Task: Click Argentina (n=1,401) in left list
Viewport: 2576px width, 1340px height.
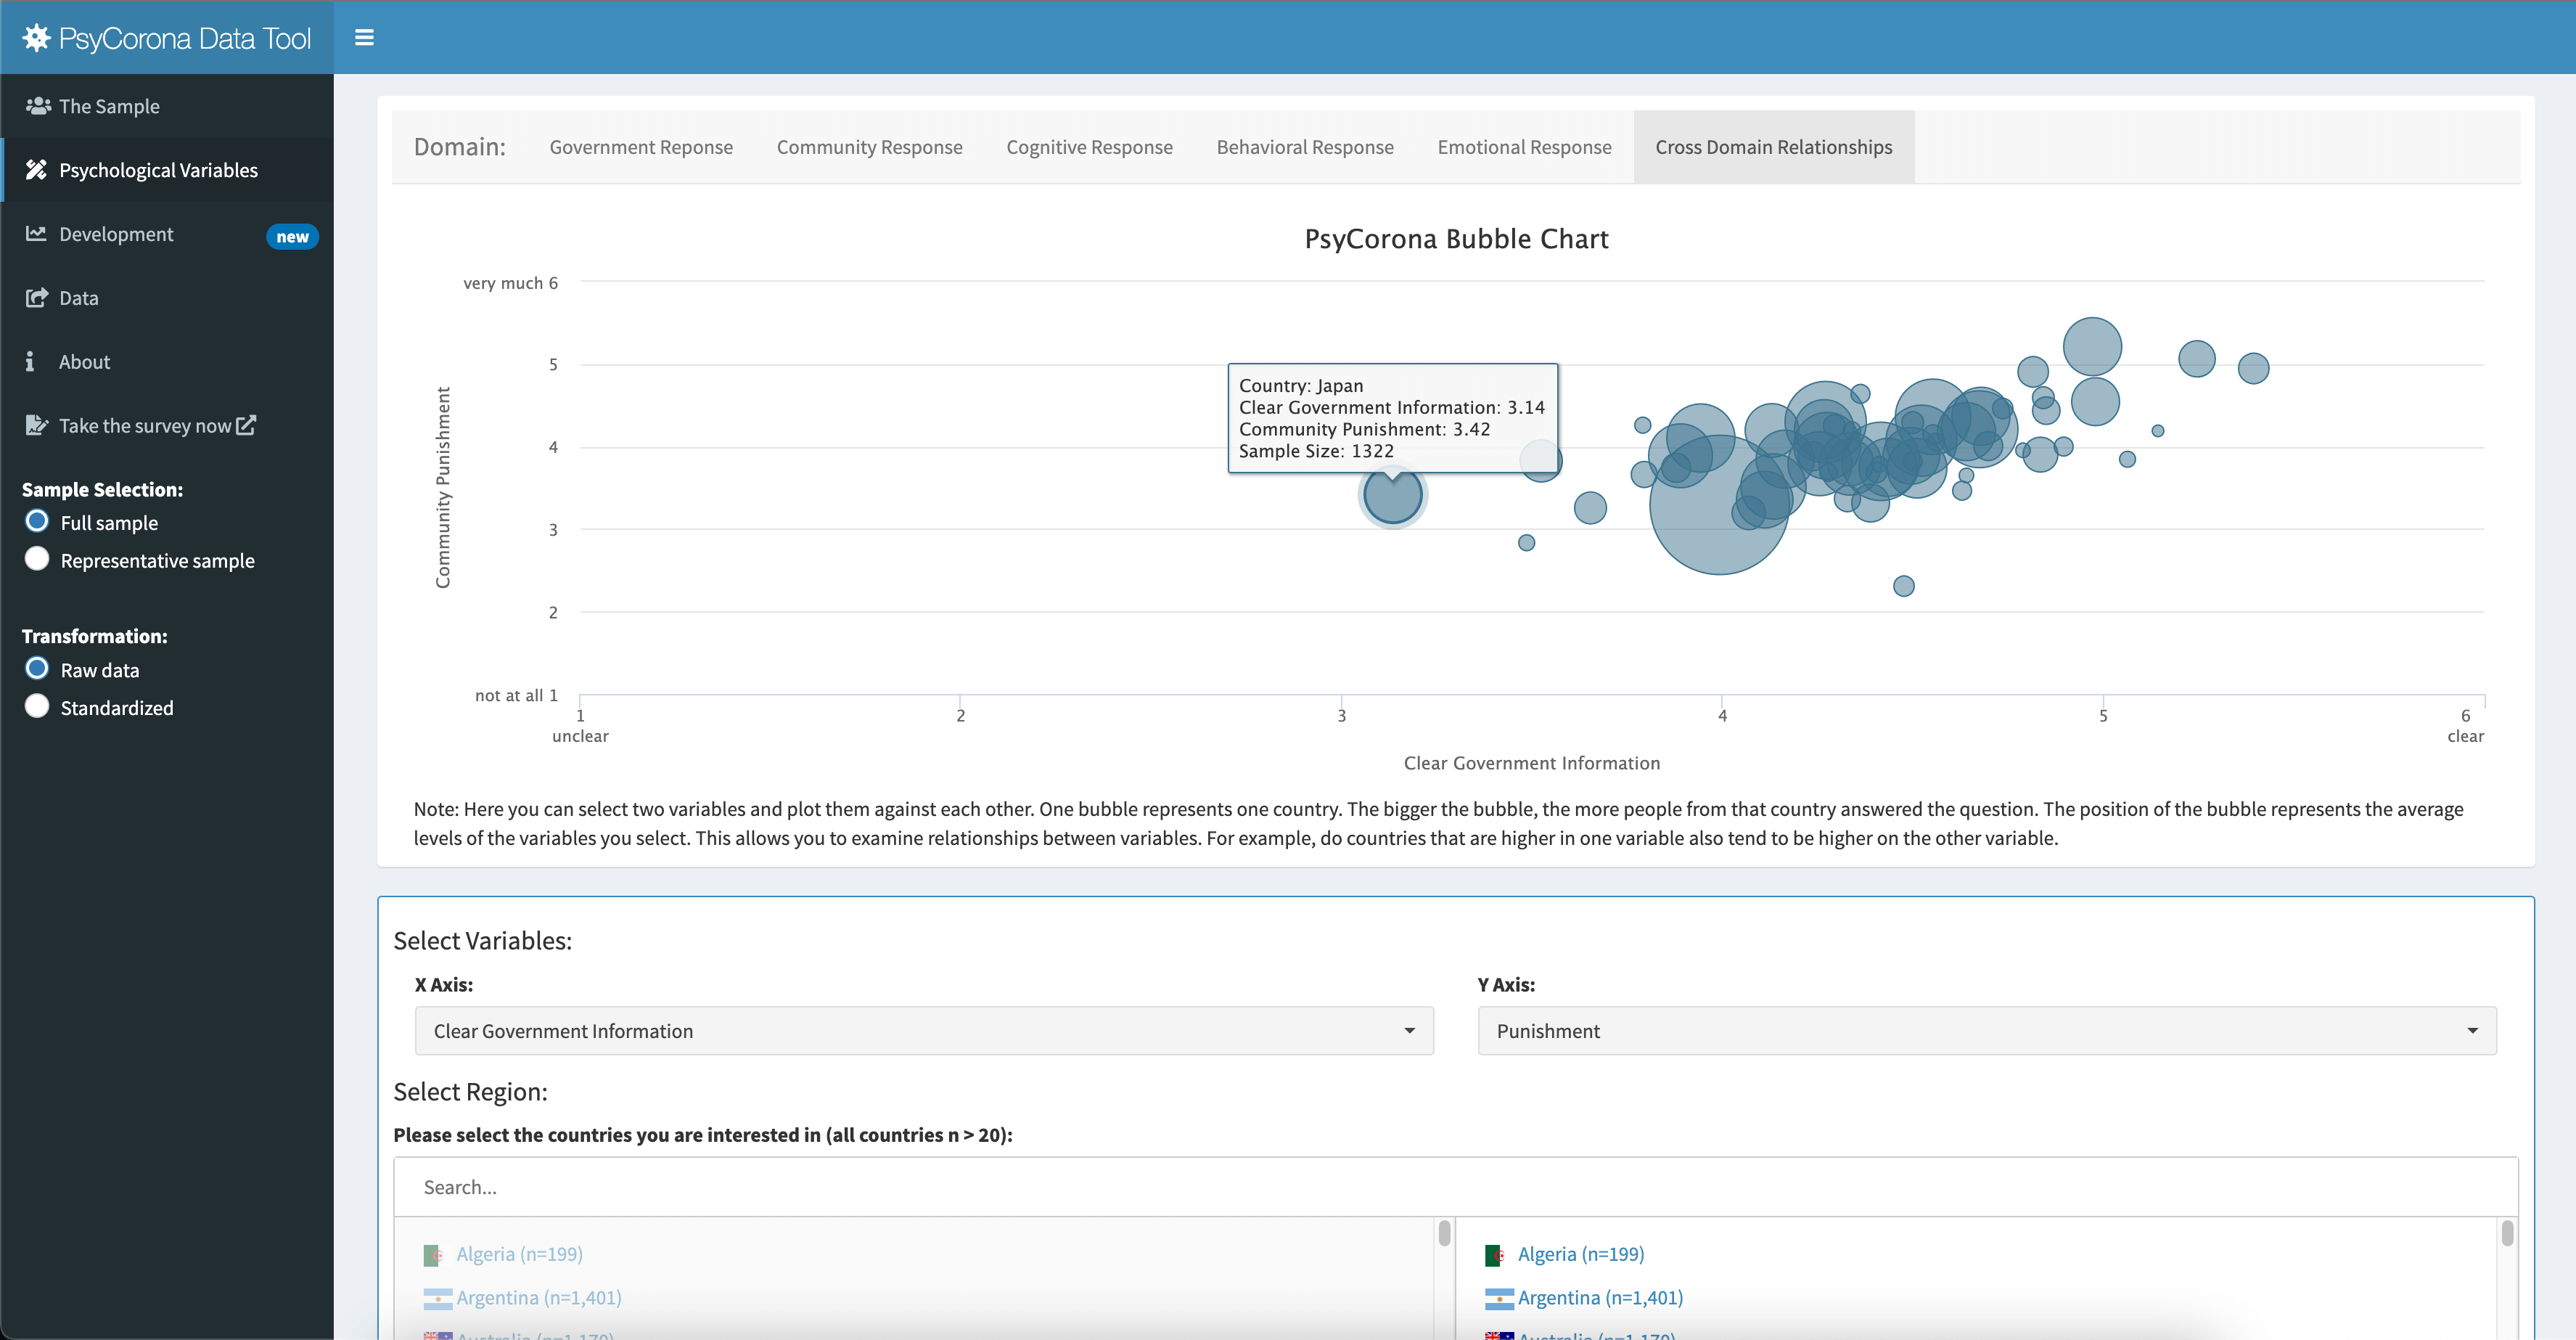Action: [539, 1298]
